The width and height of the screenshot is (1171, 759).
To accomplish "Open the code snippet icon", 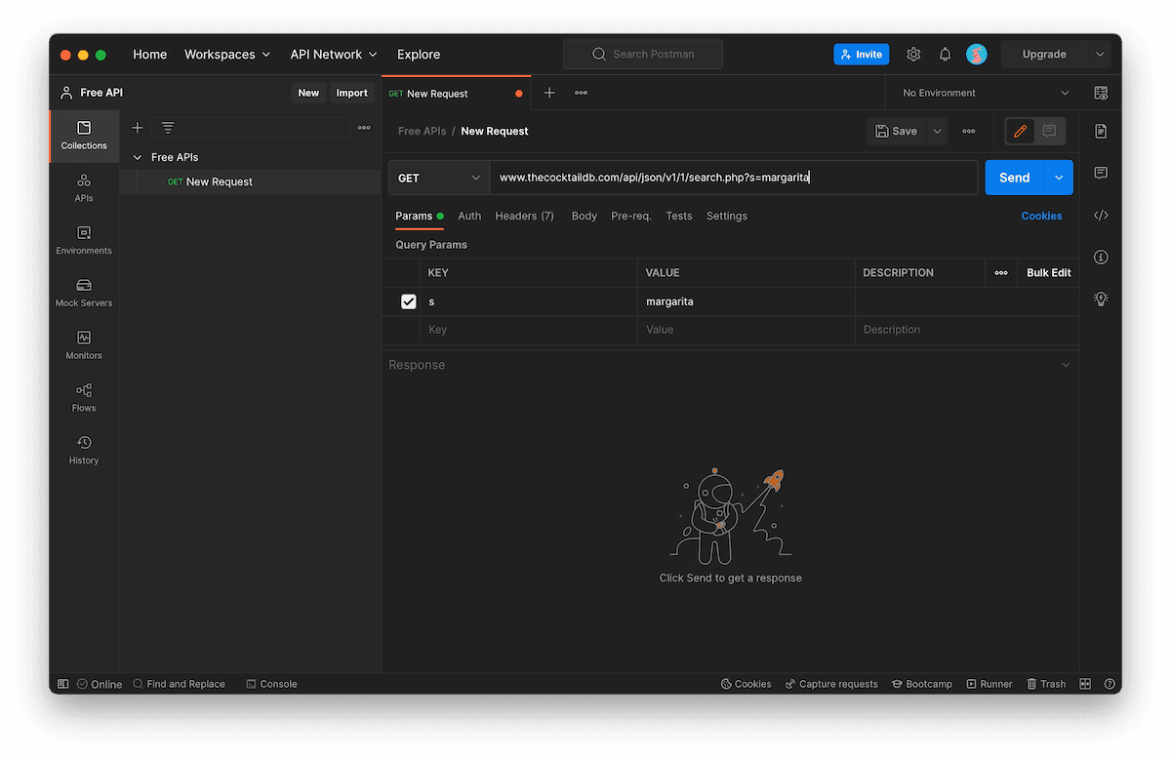I will click(1101, 216).
